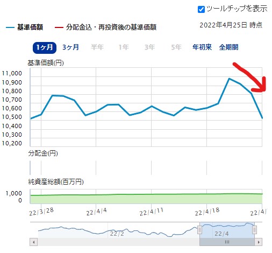Select the 1年 period tab
272x253 pixels.
tap(124, 47)
